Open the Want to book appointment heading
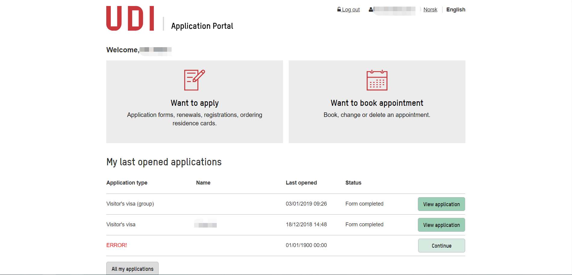572x275 pixels. pyautogui.click(x=377, y=103)
